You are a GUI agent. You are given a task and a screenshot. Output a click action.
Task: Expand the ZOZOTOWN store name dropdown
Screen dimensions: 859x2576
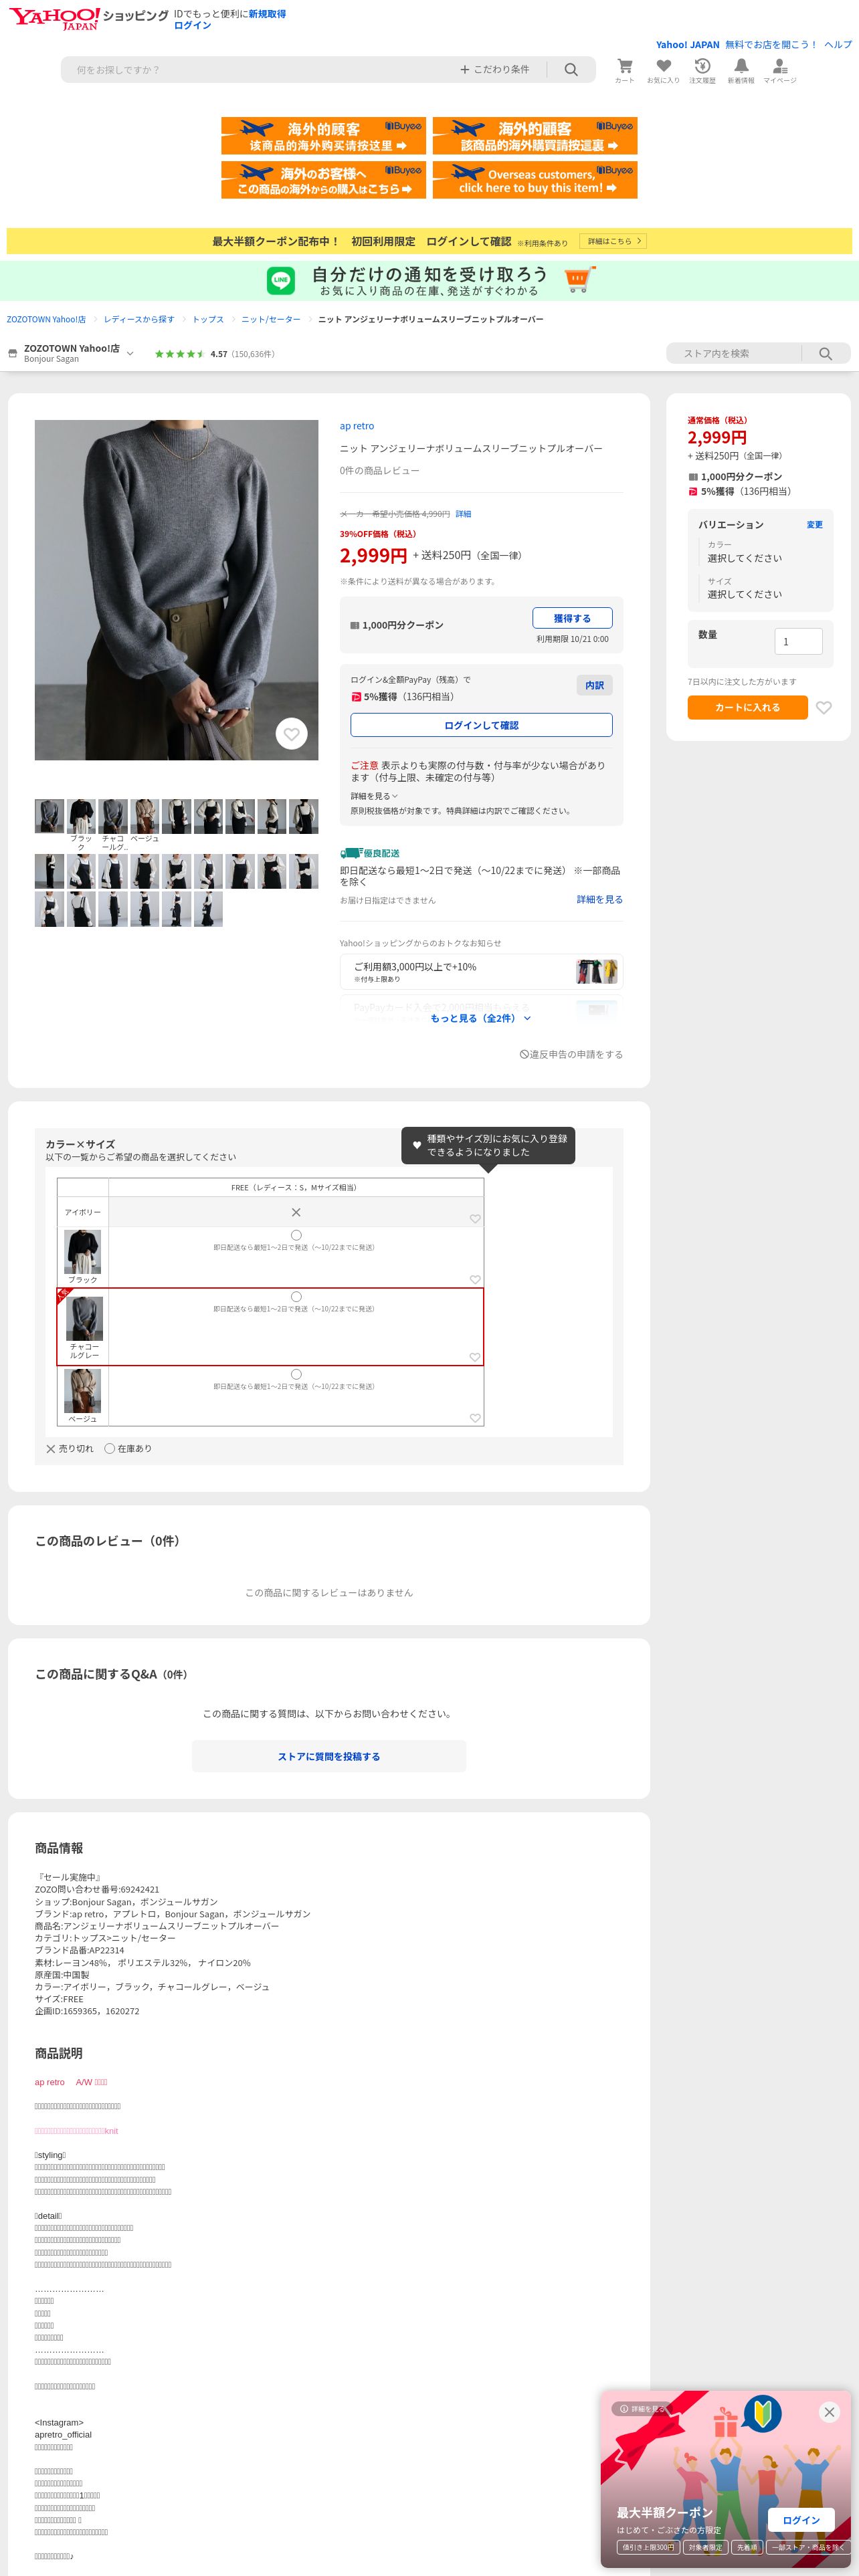(130, 353)
